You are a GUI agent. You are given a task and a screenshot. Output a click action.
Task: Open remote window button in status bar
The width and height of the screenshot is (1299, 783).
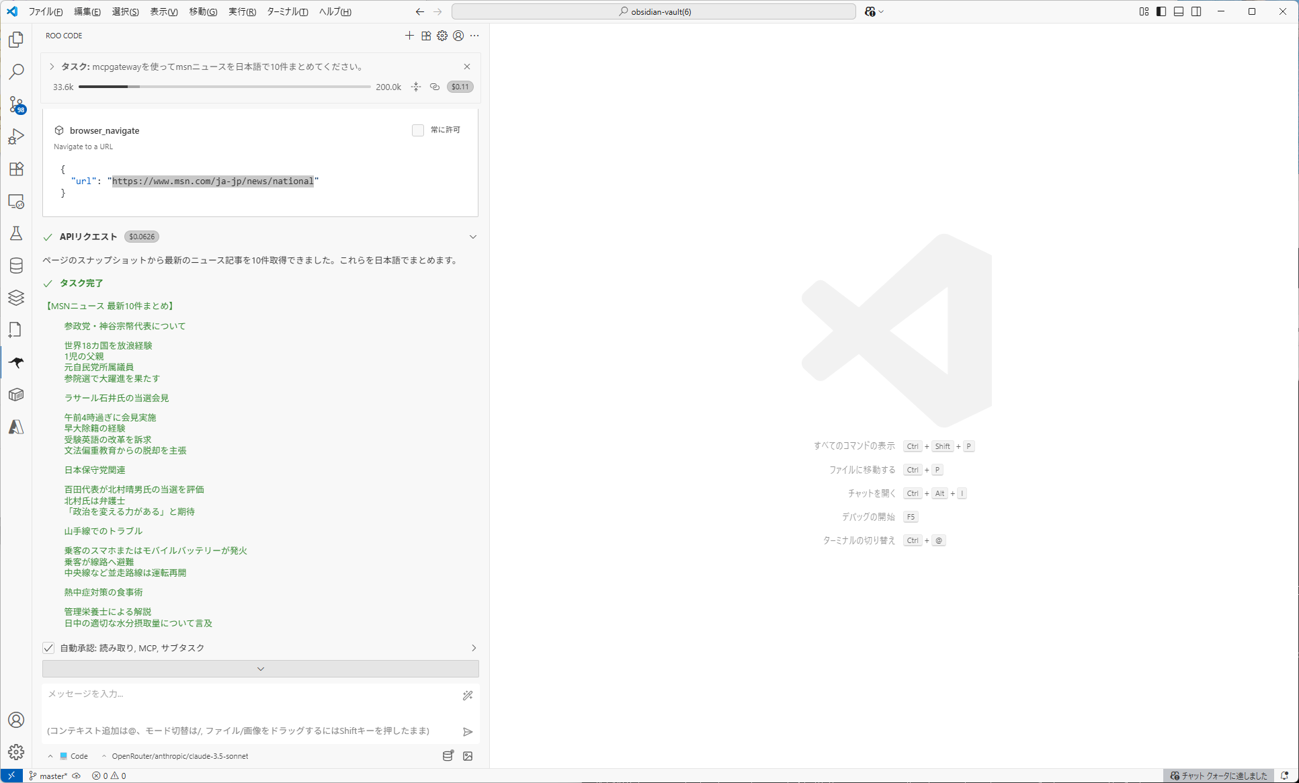(11, 776)
